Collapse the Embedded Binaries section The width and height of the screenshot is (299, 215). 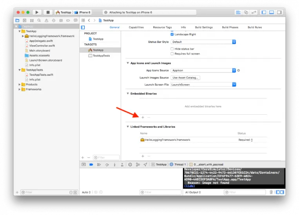(128, 93)
